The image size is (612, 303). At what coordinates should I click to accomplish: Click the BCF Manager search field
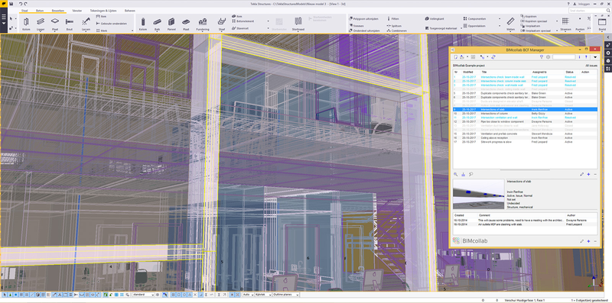[564, 57]
